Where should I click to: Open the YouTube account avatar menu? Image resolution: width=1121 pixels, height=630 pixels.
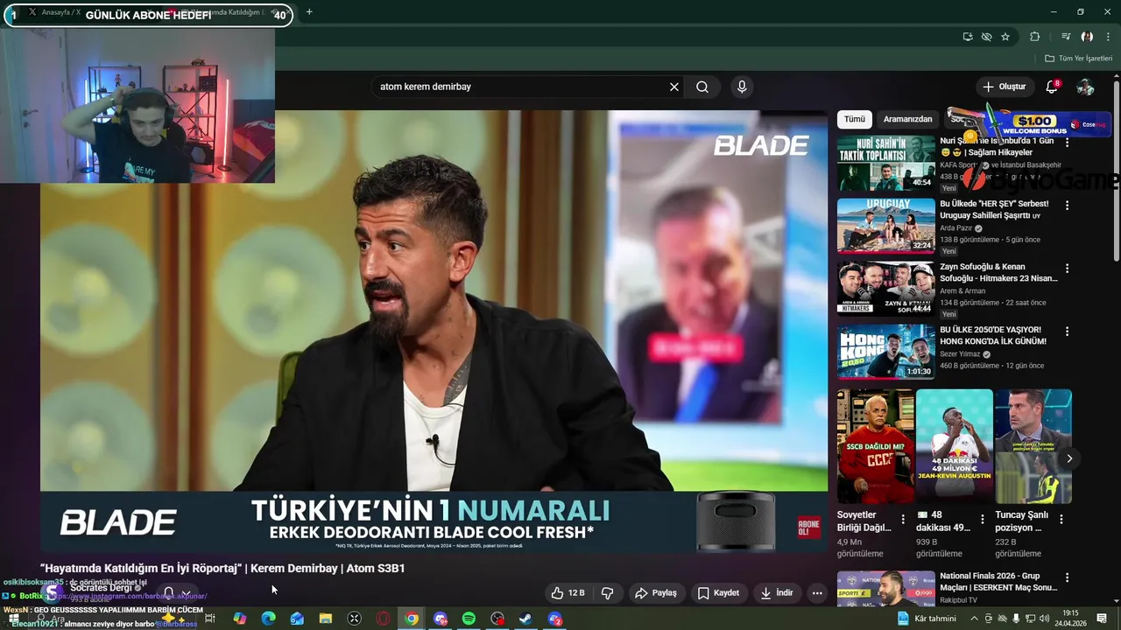[1085, 87]
